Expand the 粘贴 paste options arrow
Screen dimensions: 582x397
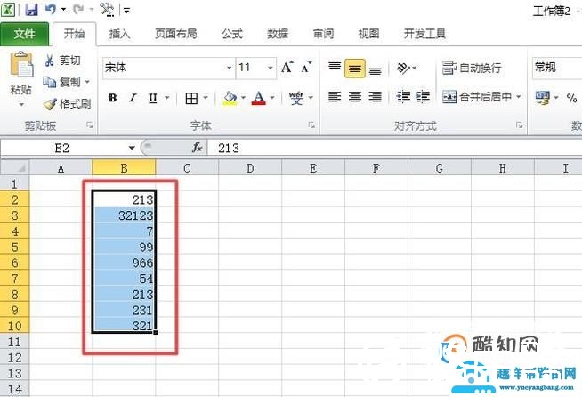(21, 105)
